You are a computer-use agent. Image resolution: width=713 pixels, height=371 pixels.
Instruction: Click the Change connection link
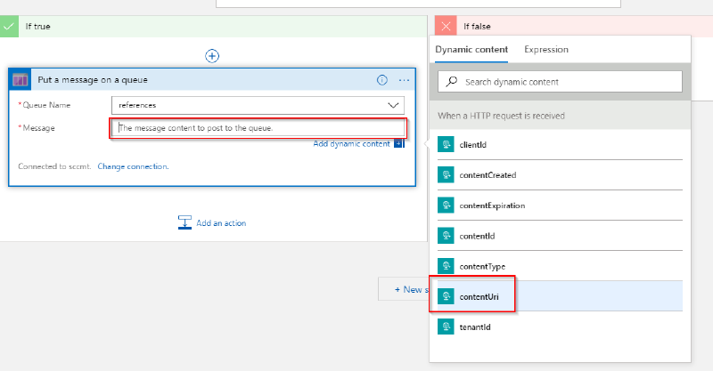[133, 166]
